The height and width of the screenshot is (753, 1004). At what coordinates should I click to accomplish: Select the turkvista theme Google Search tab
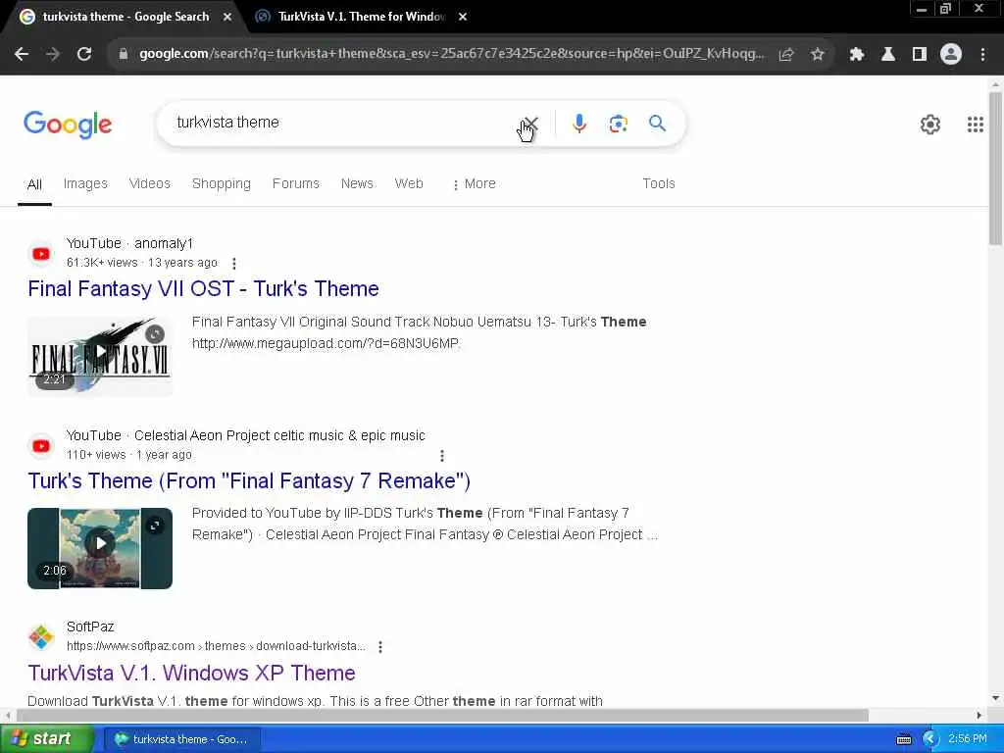[125, 18]
